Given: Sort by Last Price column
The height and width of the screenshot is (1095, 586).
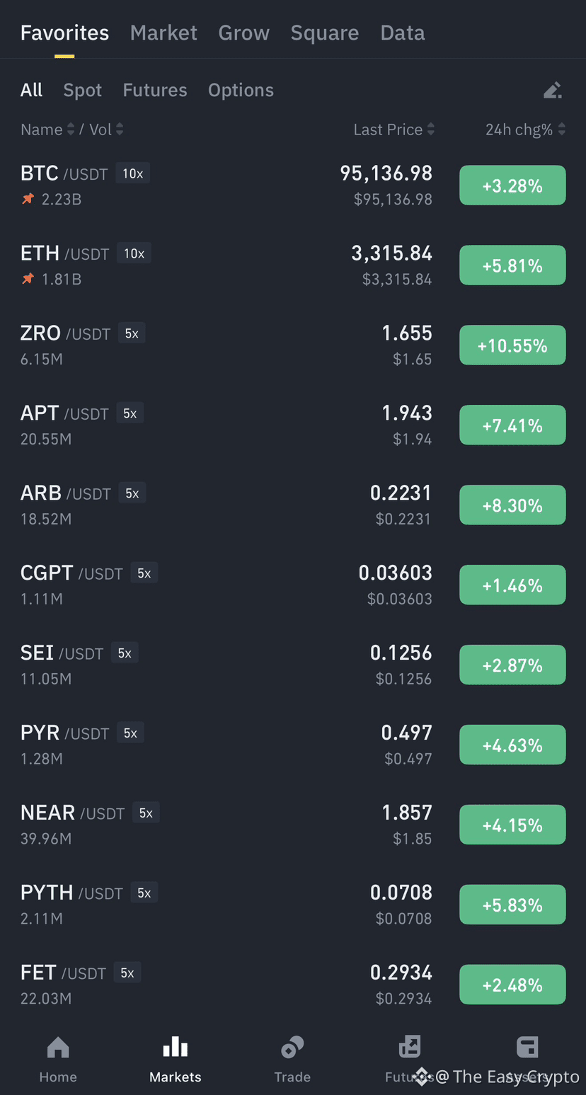Looking at the screenshot, I should [394, 130].
